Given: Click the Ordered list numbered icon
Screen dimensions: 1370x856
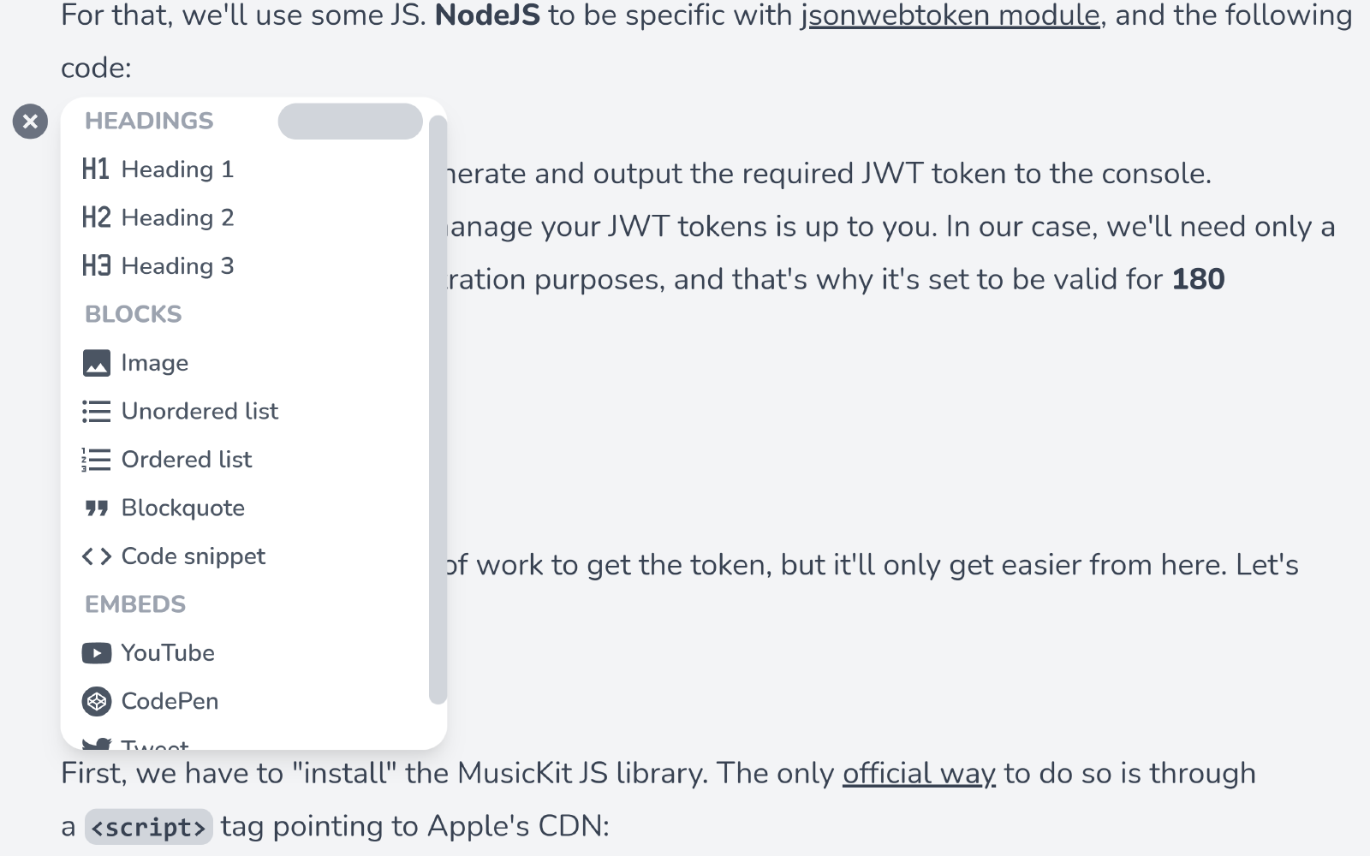Looking at the screenshot, I should [96, 460].
